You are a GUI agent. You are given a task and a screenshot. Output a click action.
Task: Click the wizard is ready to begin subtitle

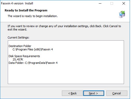tap(33, 16)
